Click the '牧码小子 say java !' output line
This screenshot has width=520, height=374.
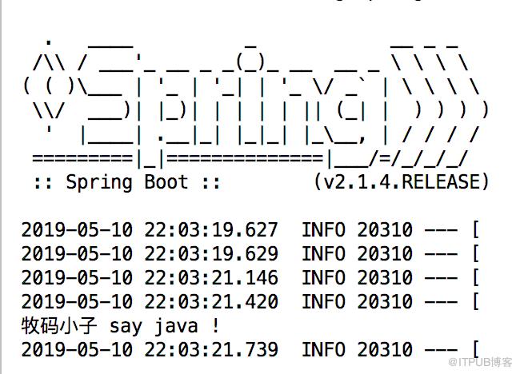pyautogui.click(x=121, y=326)
